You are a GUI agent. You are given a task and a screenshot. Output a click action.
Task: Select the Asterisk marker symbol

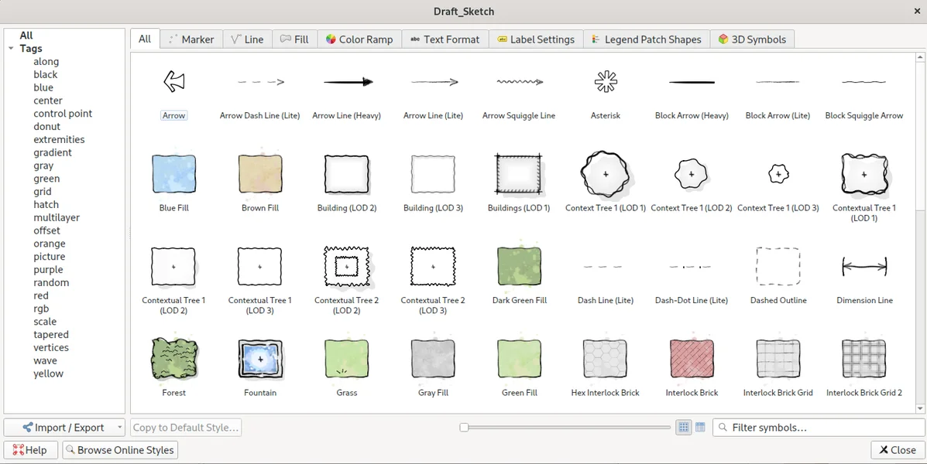pyautogui.click(x=606, y=82)
